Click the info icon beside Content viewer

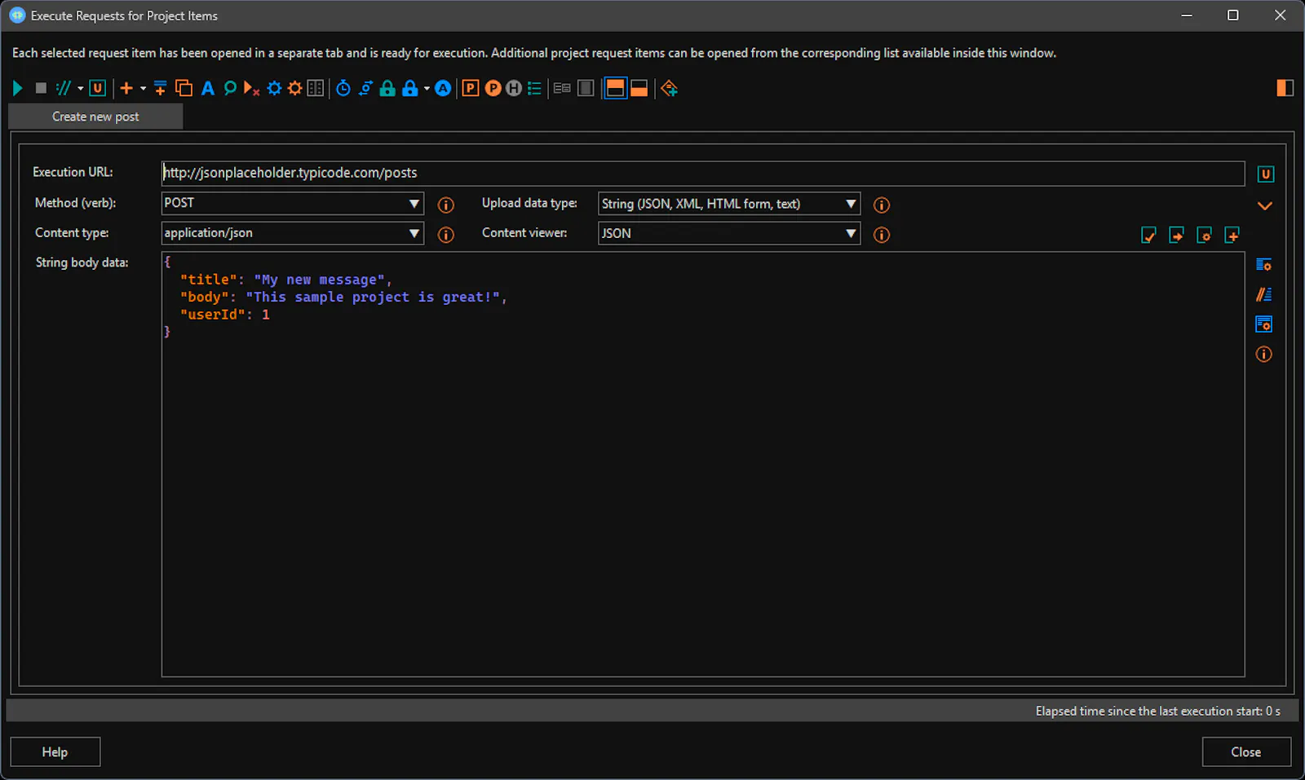(881, 235)
